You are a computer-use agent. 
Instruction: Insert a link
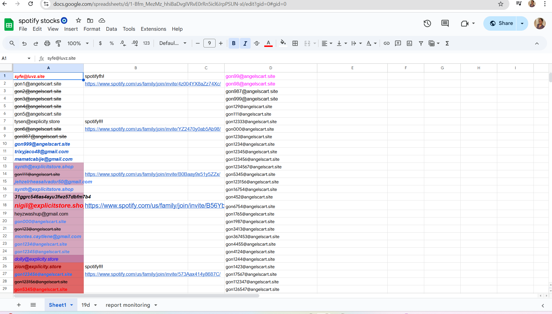click(387, 43)
